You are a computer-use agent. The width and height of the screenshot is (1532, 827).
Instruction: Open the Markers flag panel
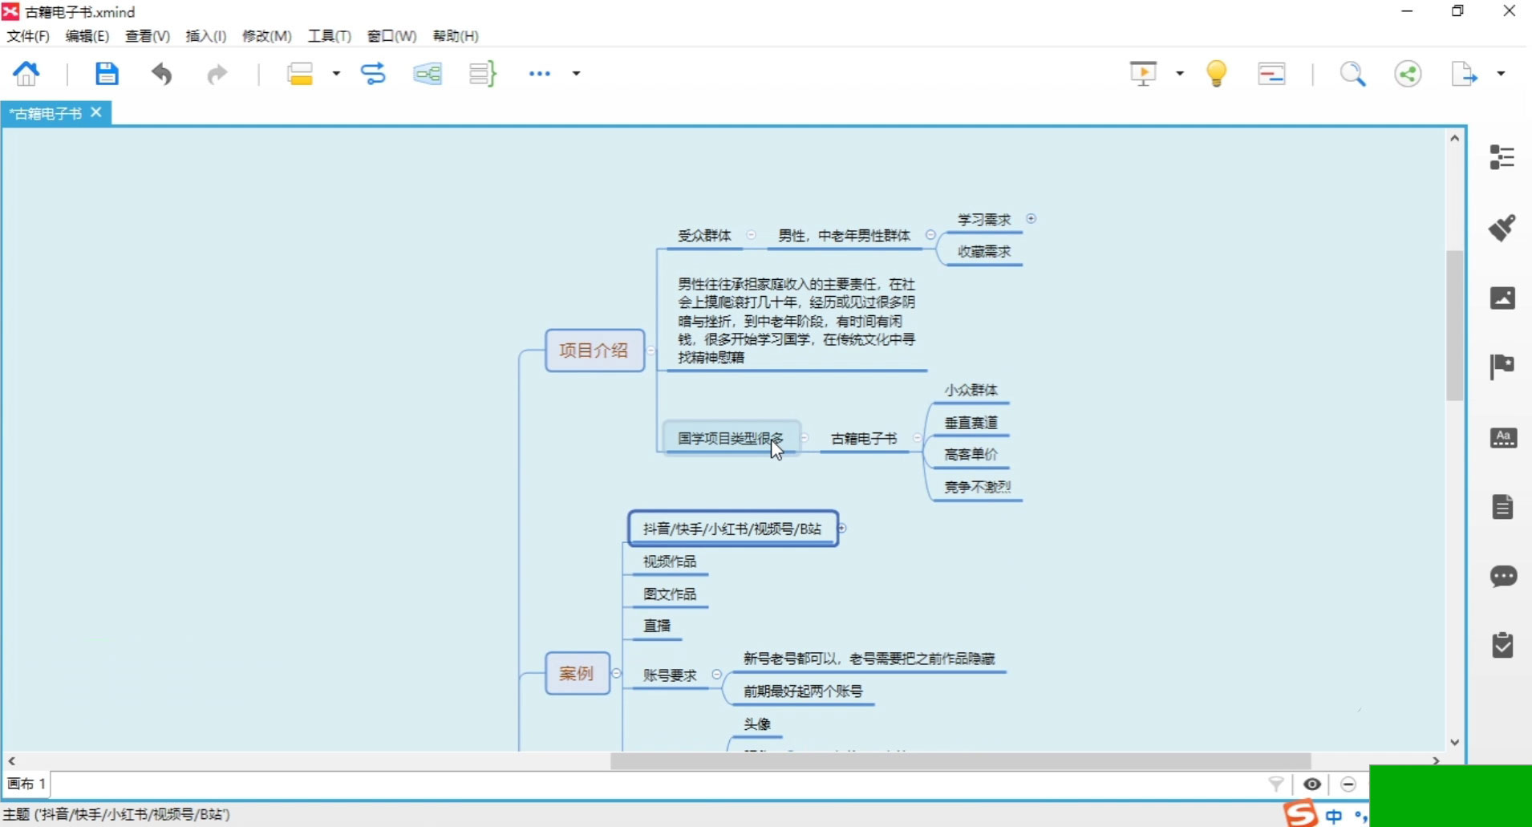pyautogui.click(x=1502, y=367)
